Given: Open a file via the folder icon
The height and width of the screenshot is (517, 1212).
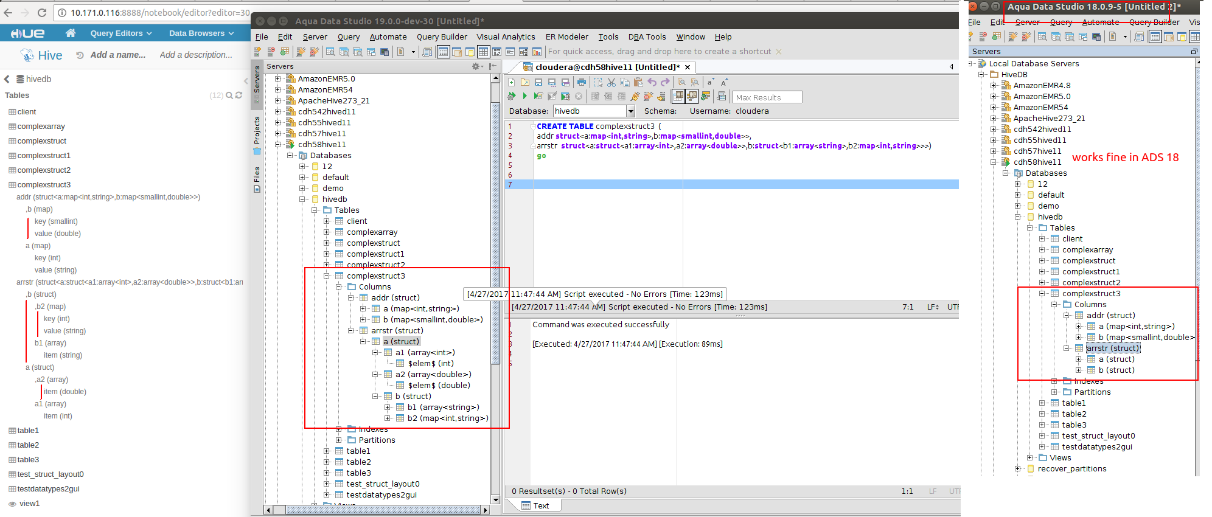Looking at the screenshot, I should click(525, 82).
